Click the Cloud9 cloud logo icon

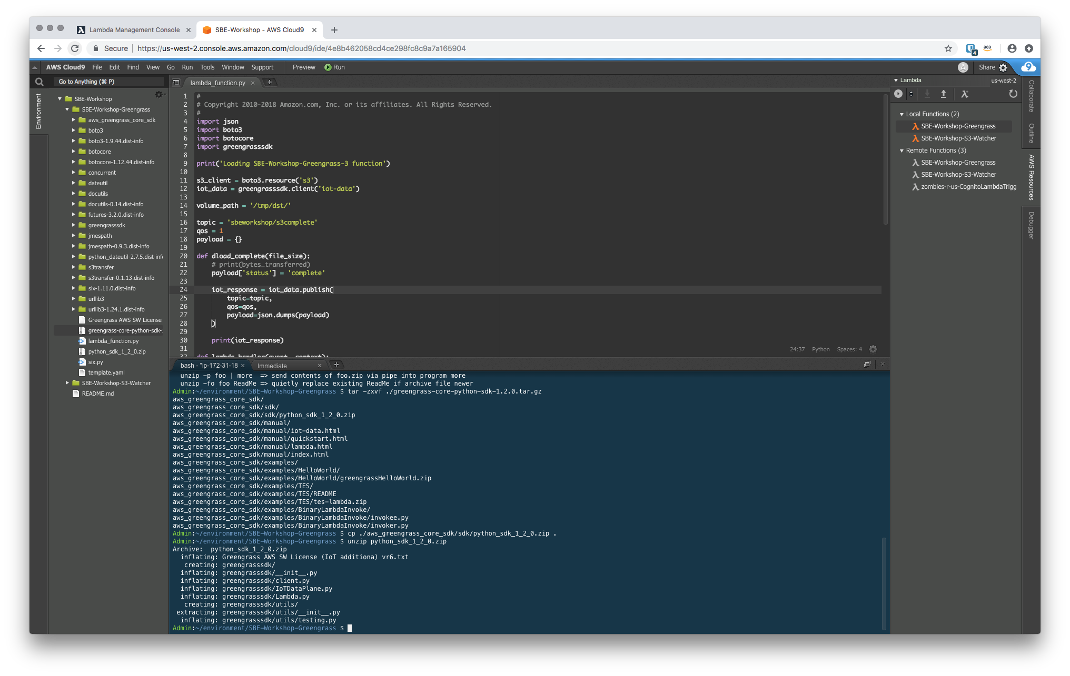1028,67
